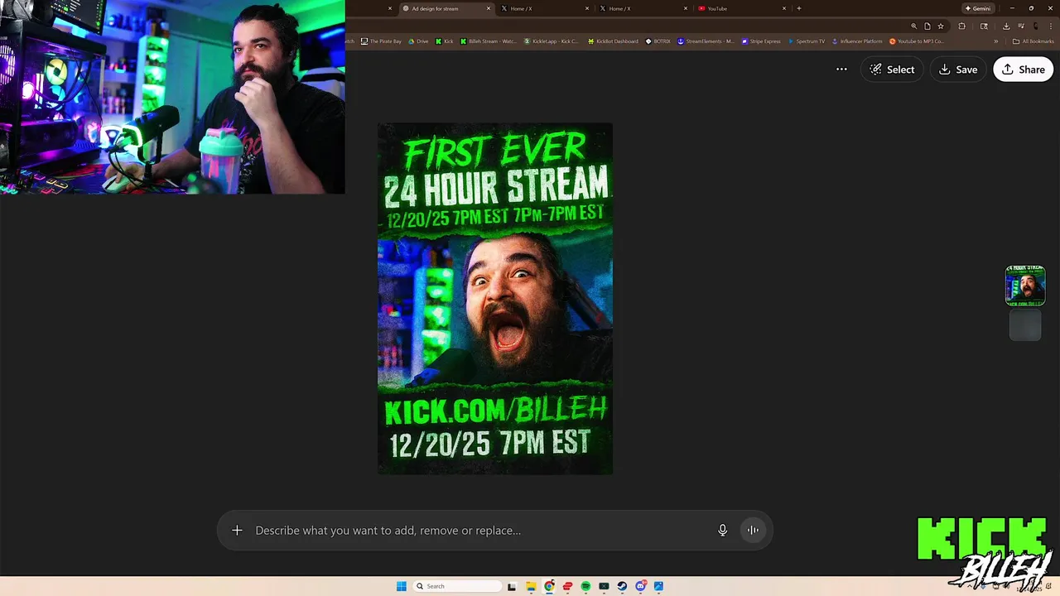Open the browser extensions puzzle icon
The width and height of the screenshot is (1060, 596).
(x=961, y=26)
